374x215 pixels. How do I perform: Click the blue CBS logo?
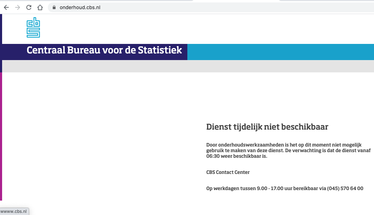pyautogui.click(x=33, y=27)
